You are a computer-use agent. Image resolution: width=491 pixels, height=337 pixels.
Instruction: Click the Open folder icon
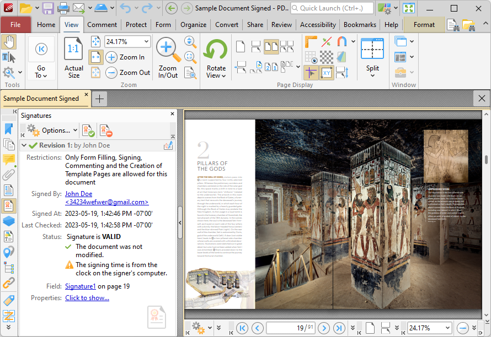[26, 8]
